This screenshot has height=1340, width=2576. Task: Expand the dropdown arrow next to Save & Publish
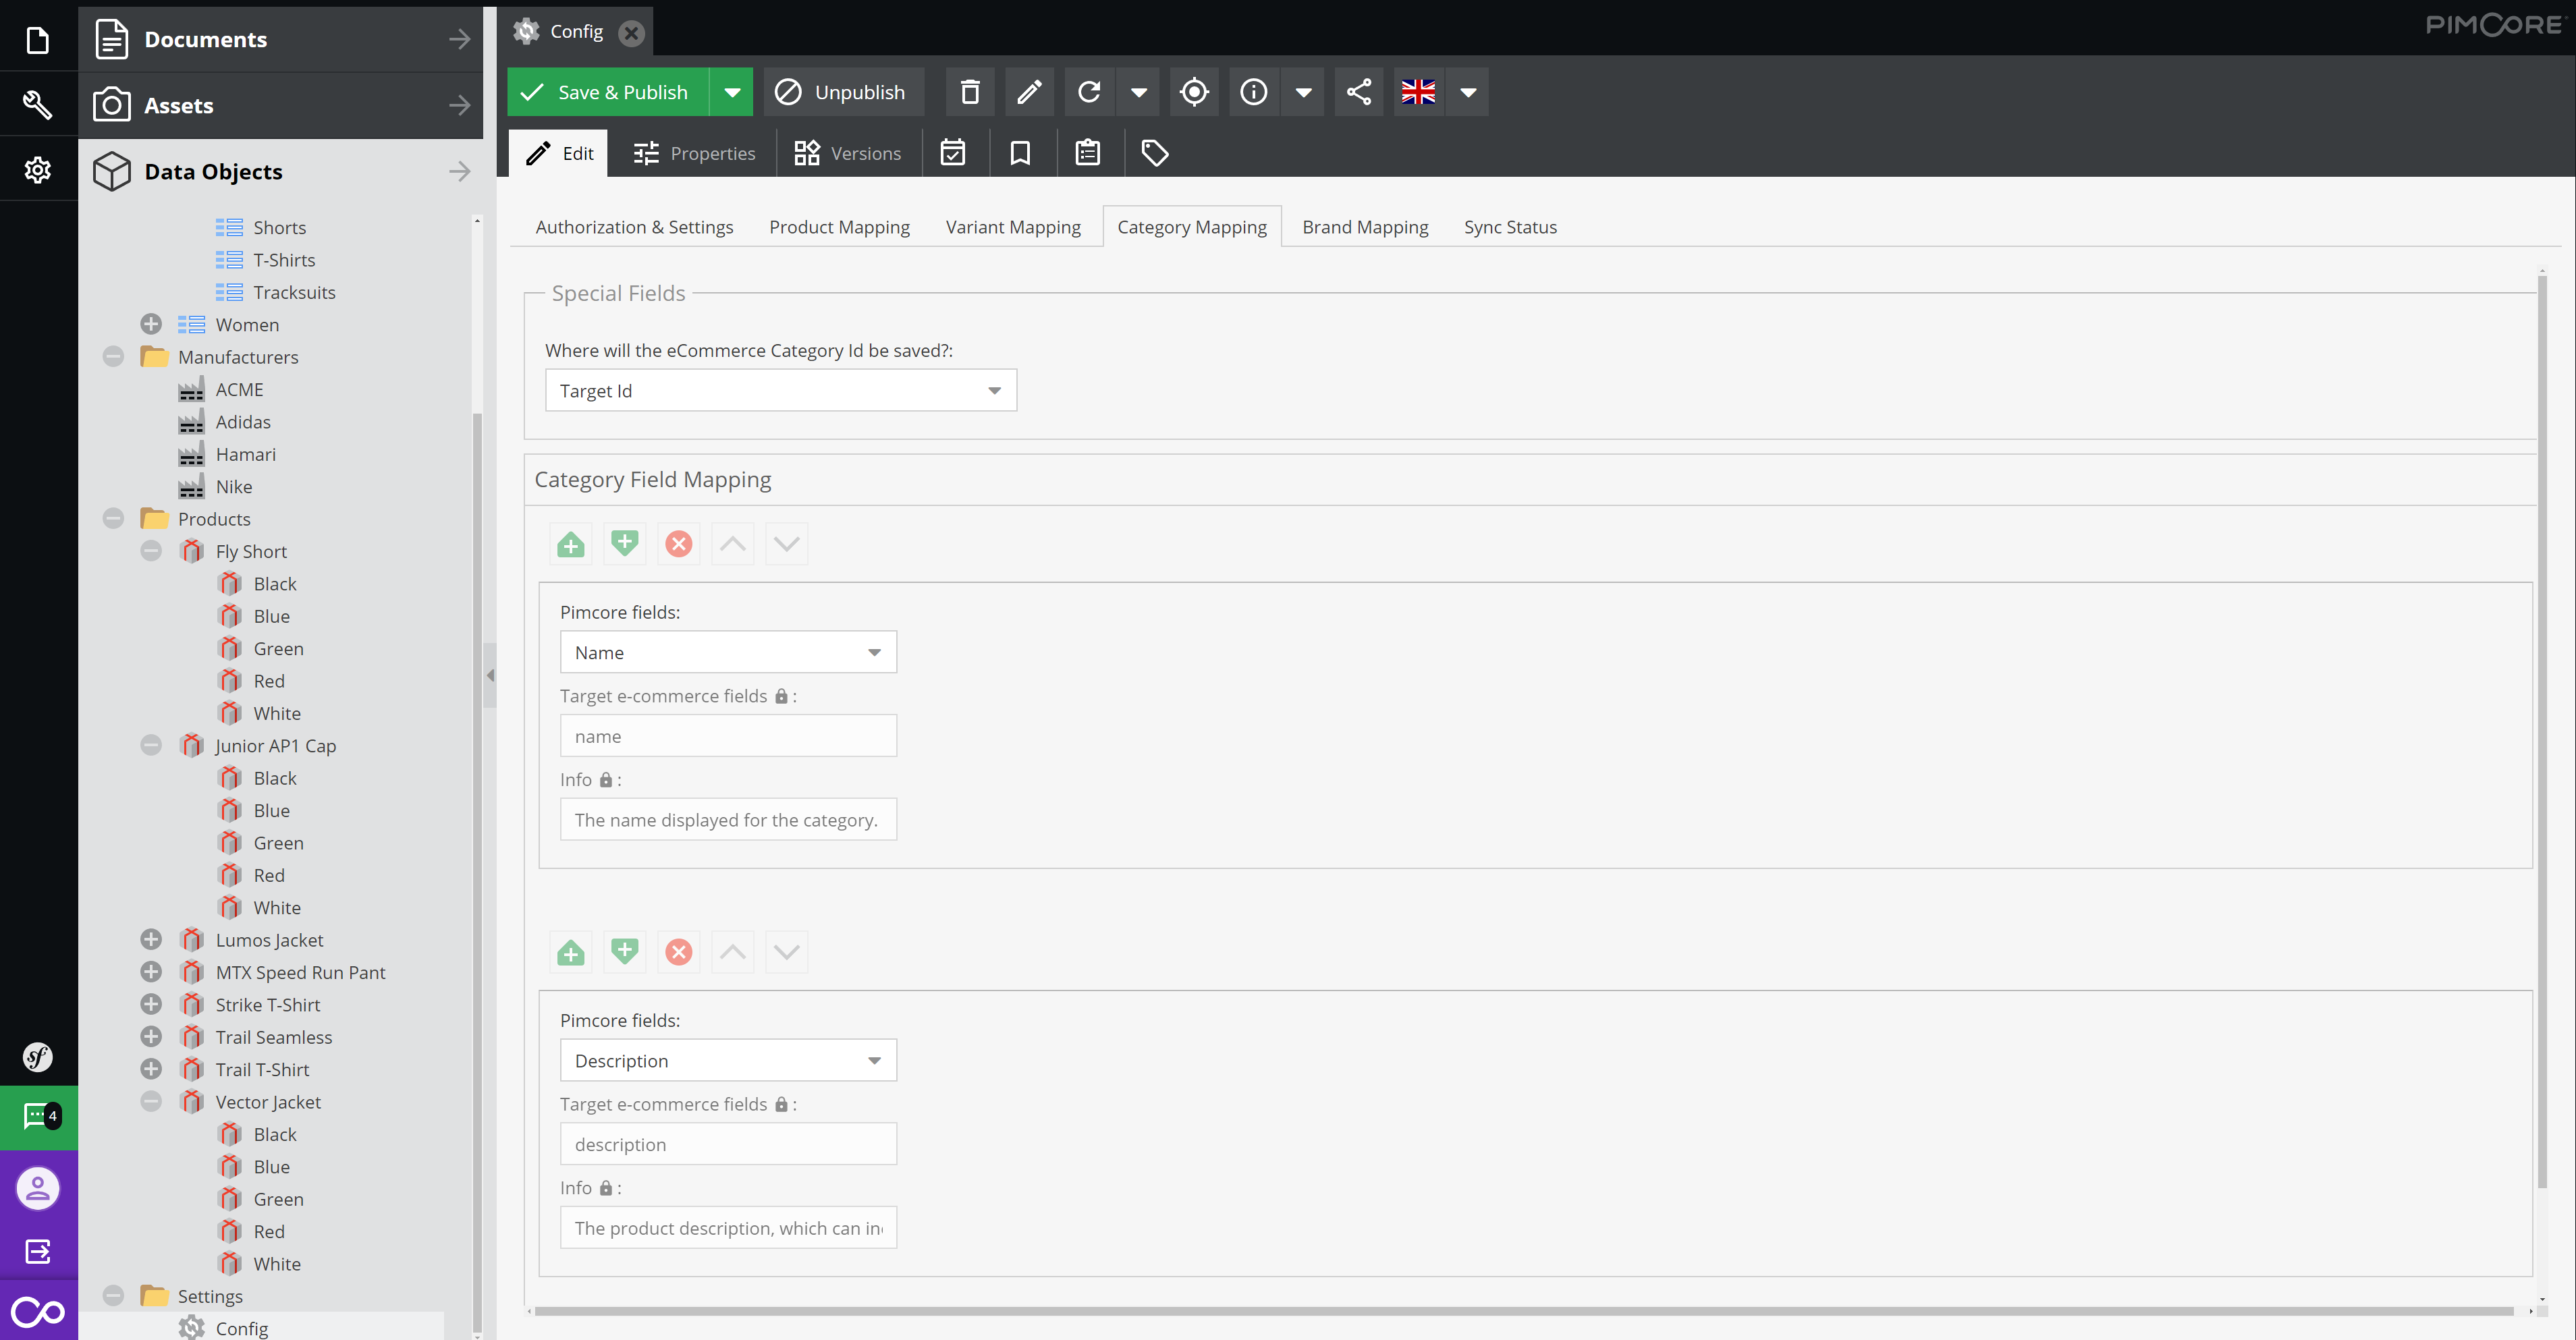(x=733, y=92)
